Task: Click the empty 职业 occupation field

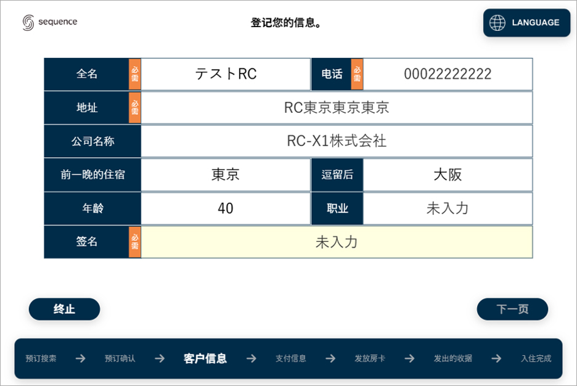Action: click(x=448, y=208)
